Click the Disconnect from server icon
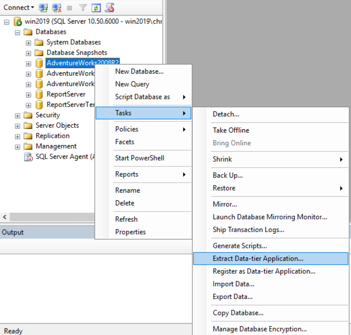Viewport: 351px width, 335px height. (x=56, y=7)
